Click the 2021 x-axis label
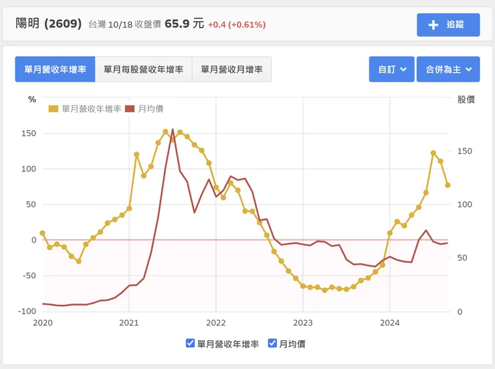Image resolution: width=495 pixels, height=369 pixels. tap(129, 323)
